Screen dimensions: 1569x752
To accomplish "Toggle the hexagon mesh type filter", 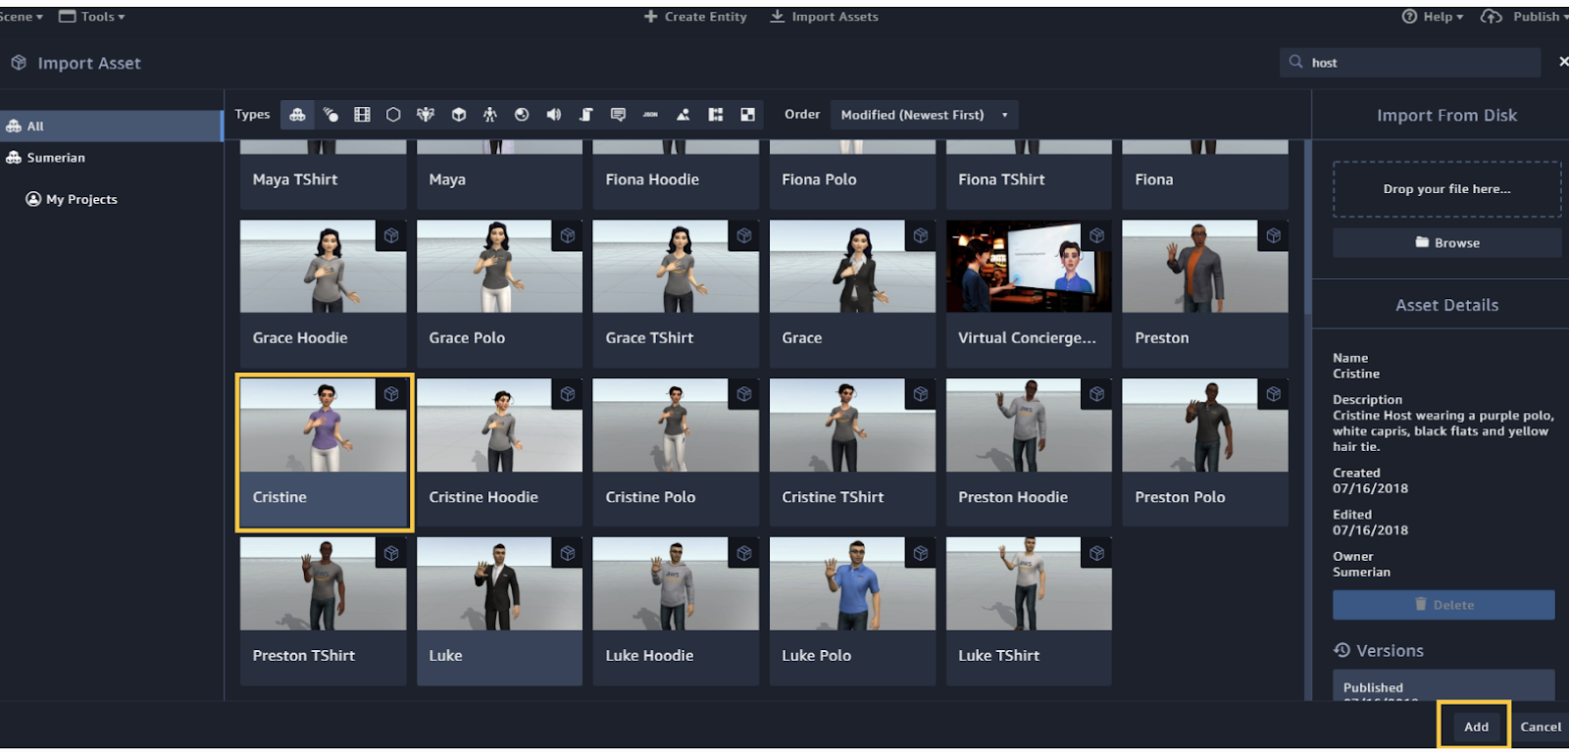I will pos(393,115).
